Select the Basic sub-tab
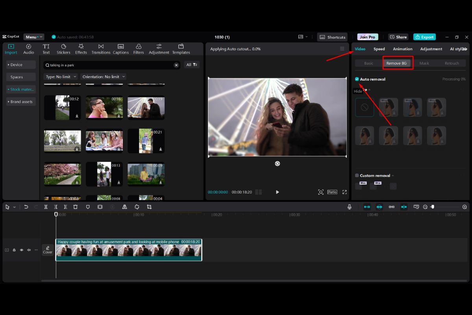This screenshot has width=472, height=315. [369, 63]
